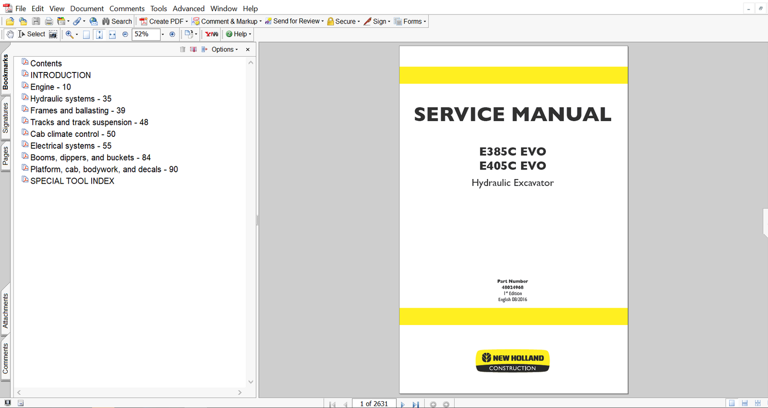The width and height of the screenshot is (768, 408).
Task: Open the Electrical systems - 55 bookmark
Action: point(71,146)
